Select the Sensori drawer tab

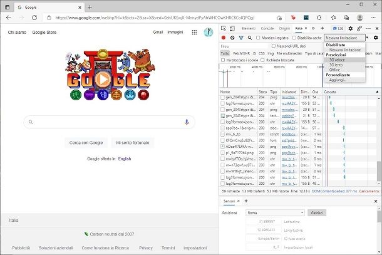click(x=229, y=201)
